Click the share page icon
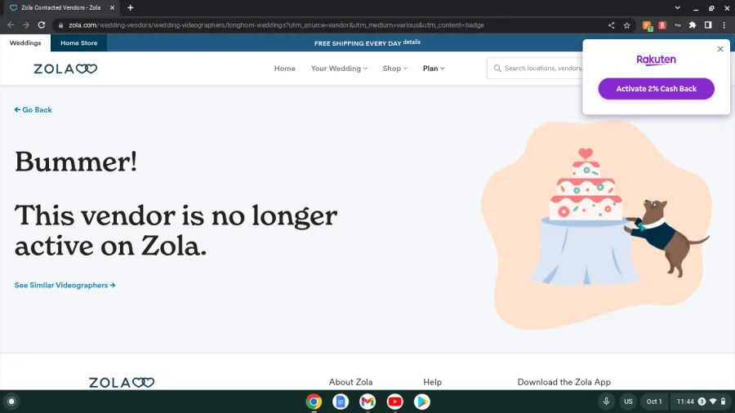Image resolution: width=735 pixels, height=413 pixels. point(611,25)
